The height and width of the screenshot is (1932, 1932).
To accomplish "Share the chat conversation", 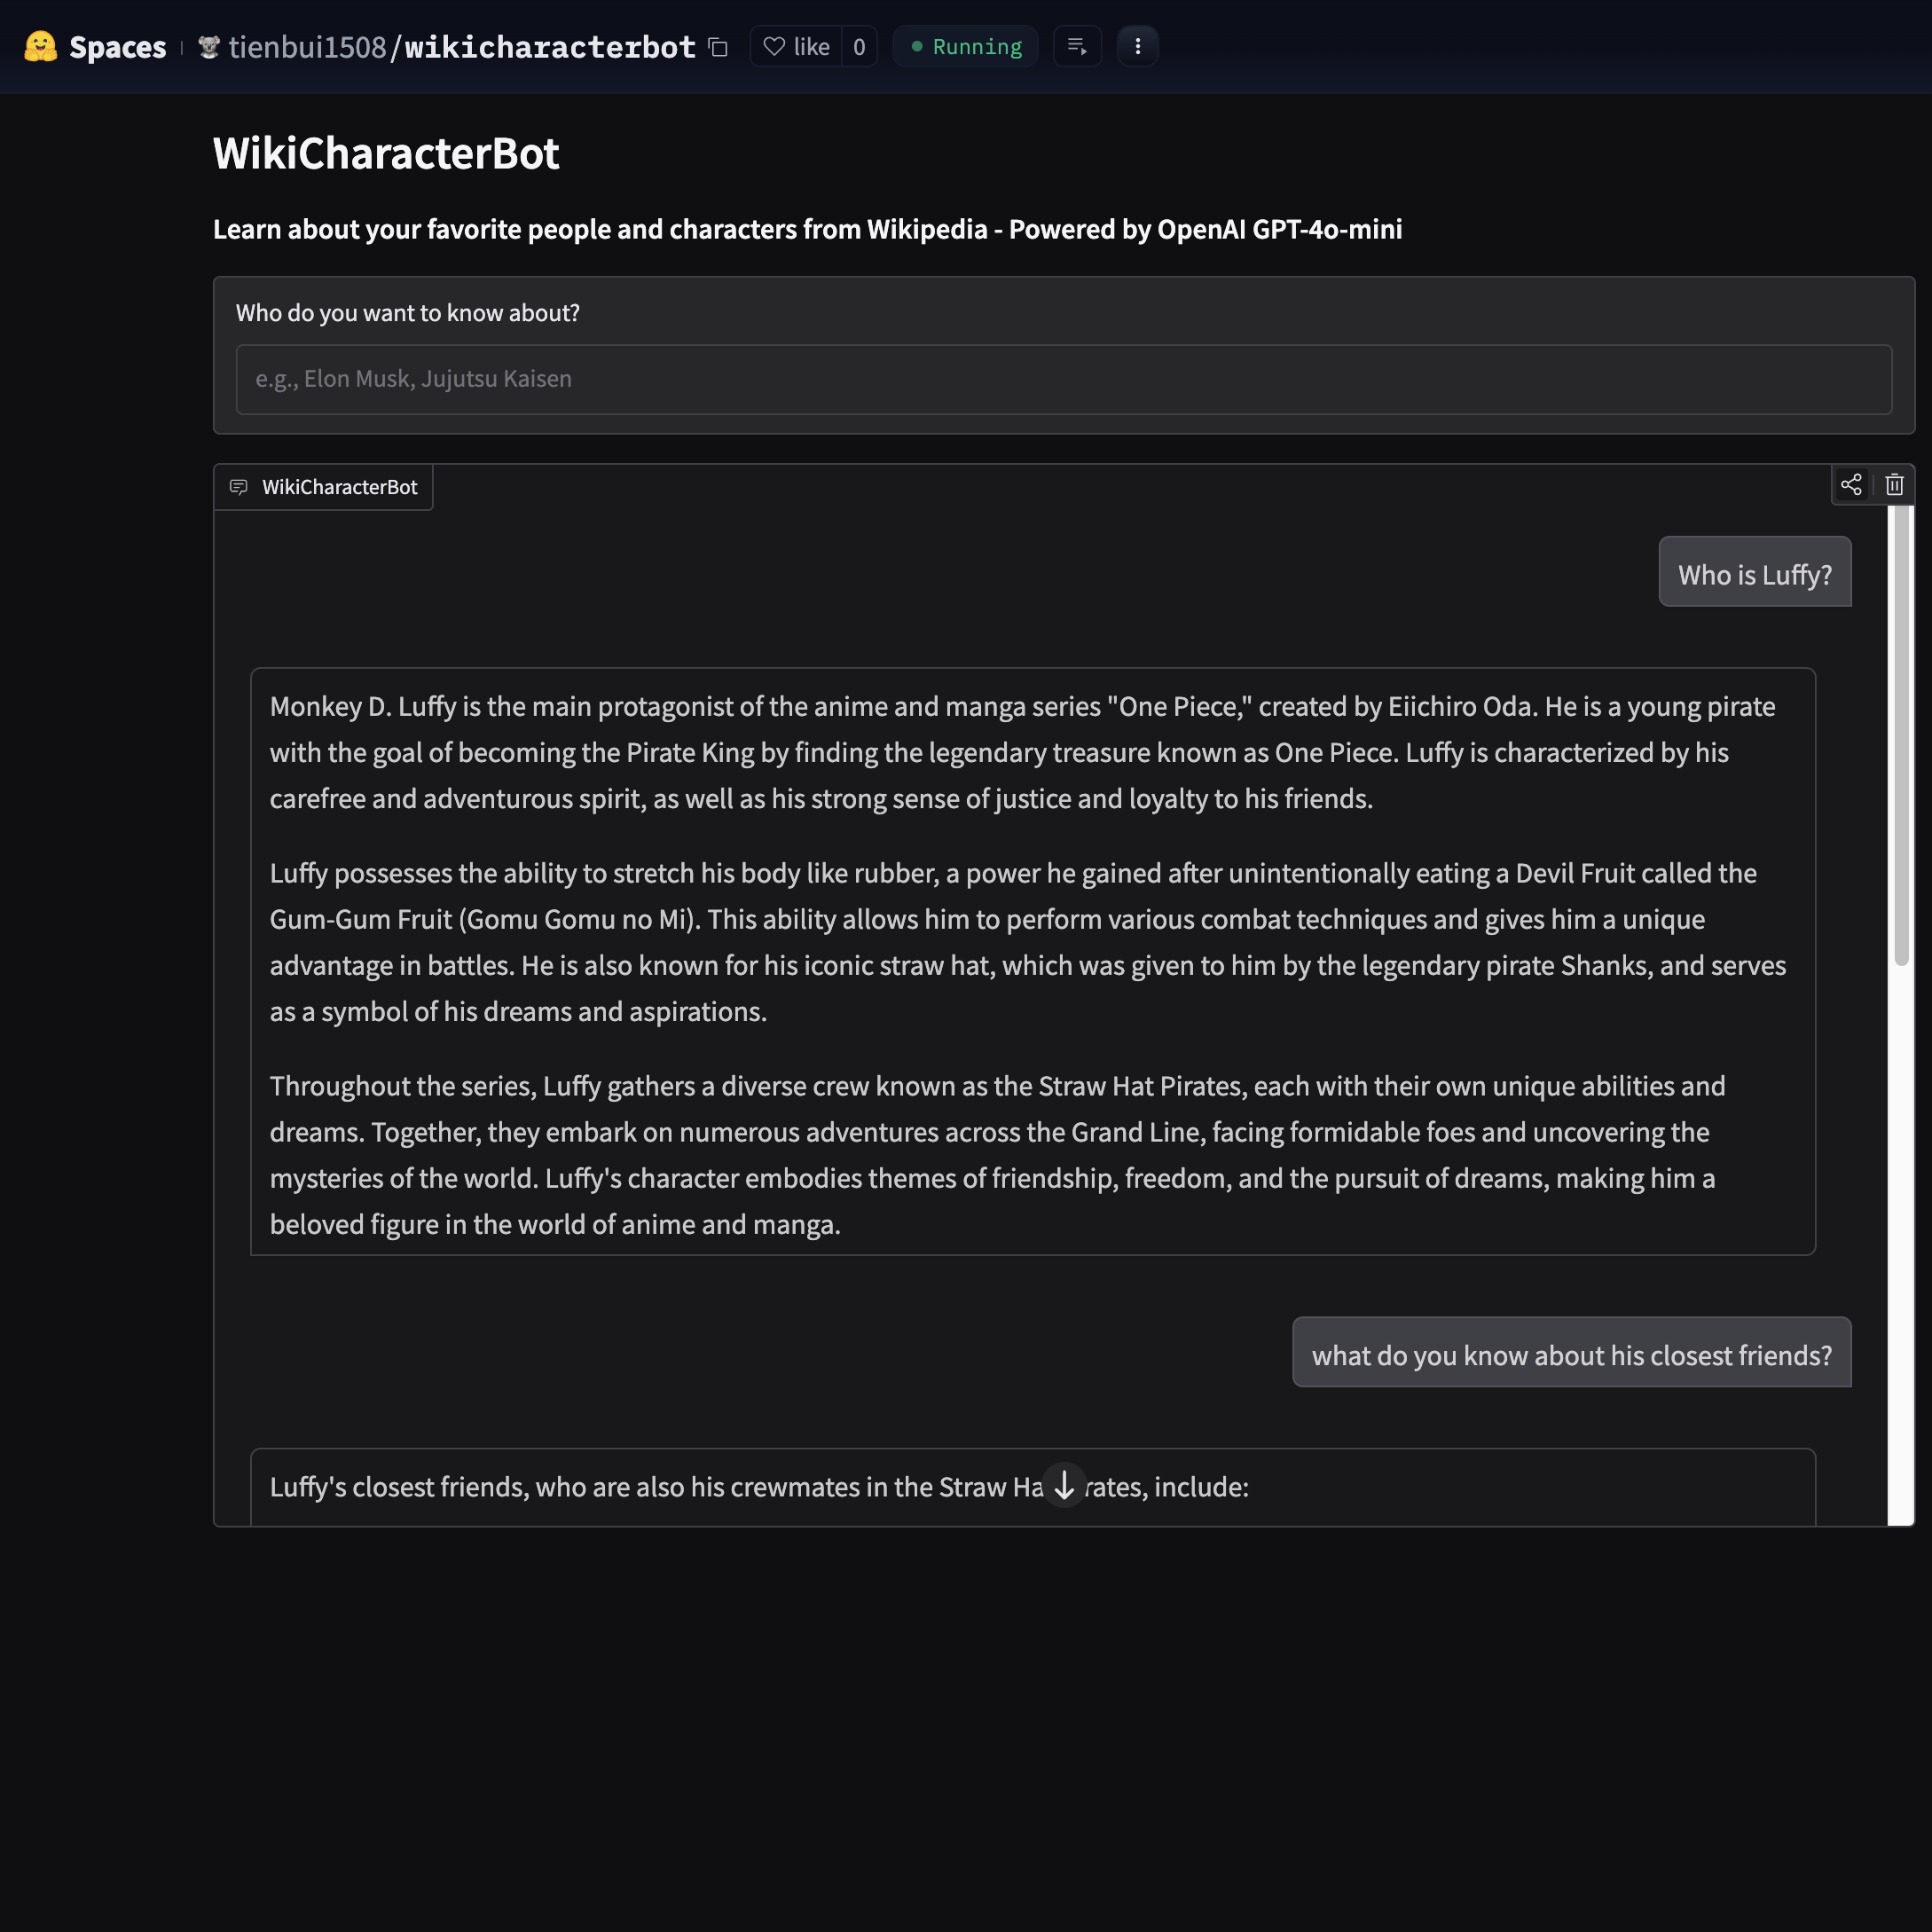I will coord(1851,485).
